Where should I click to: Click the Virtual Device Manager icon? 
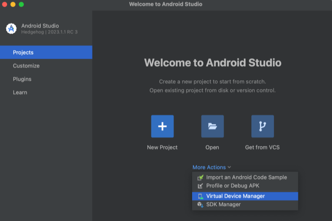coord(200,196)
